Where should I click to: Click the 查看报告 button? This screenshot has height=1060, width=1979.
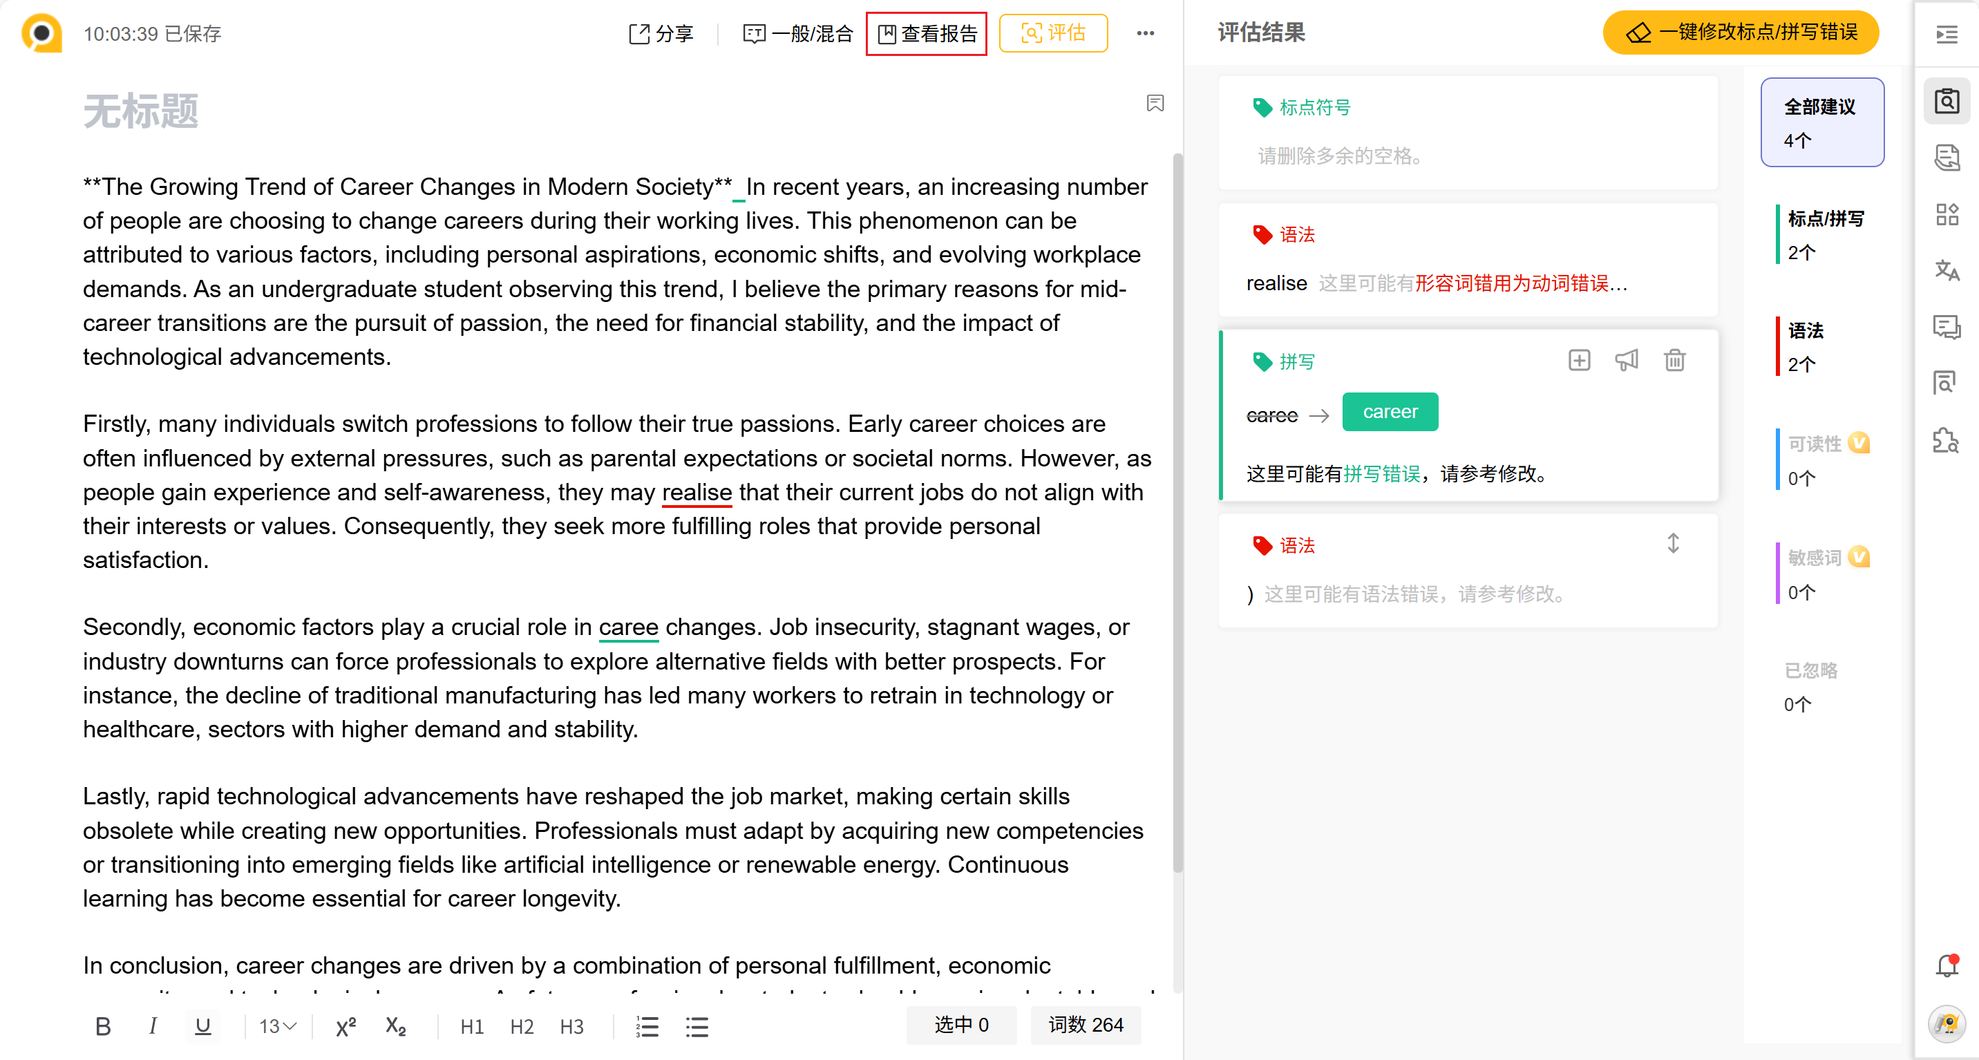927,34
